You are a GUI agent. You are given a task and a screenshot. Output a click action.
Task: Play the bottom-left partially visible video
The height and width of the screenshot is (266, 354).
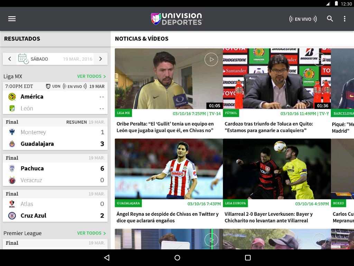click(x=211, y=240)
